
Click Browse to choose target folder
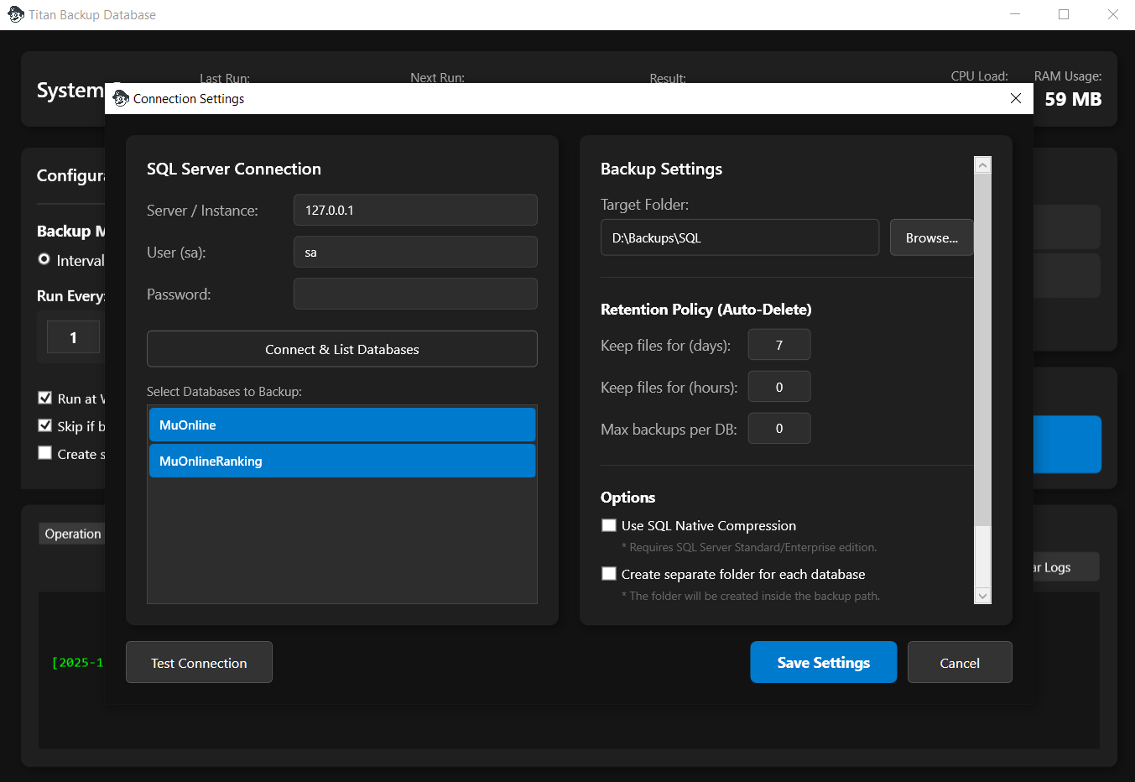point(931,237)
